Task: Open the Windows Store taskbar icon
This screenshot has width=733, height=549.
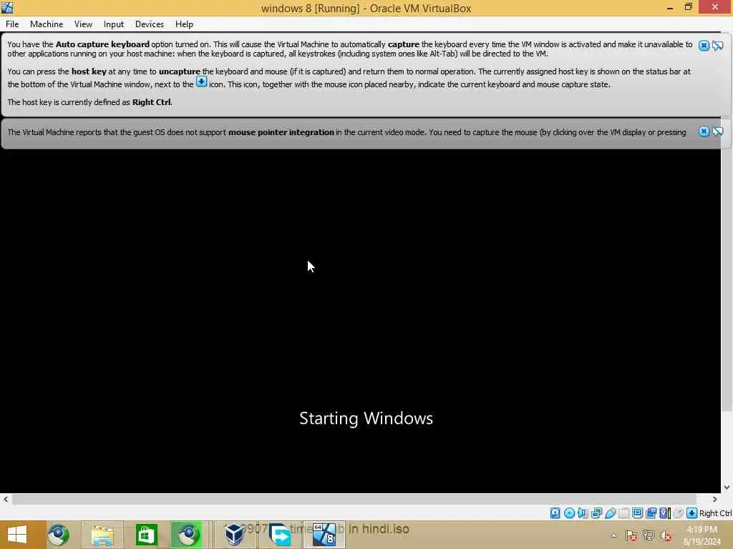Action: click(146, 535)
